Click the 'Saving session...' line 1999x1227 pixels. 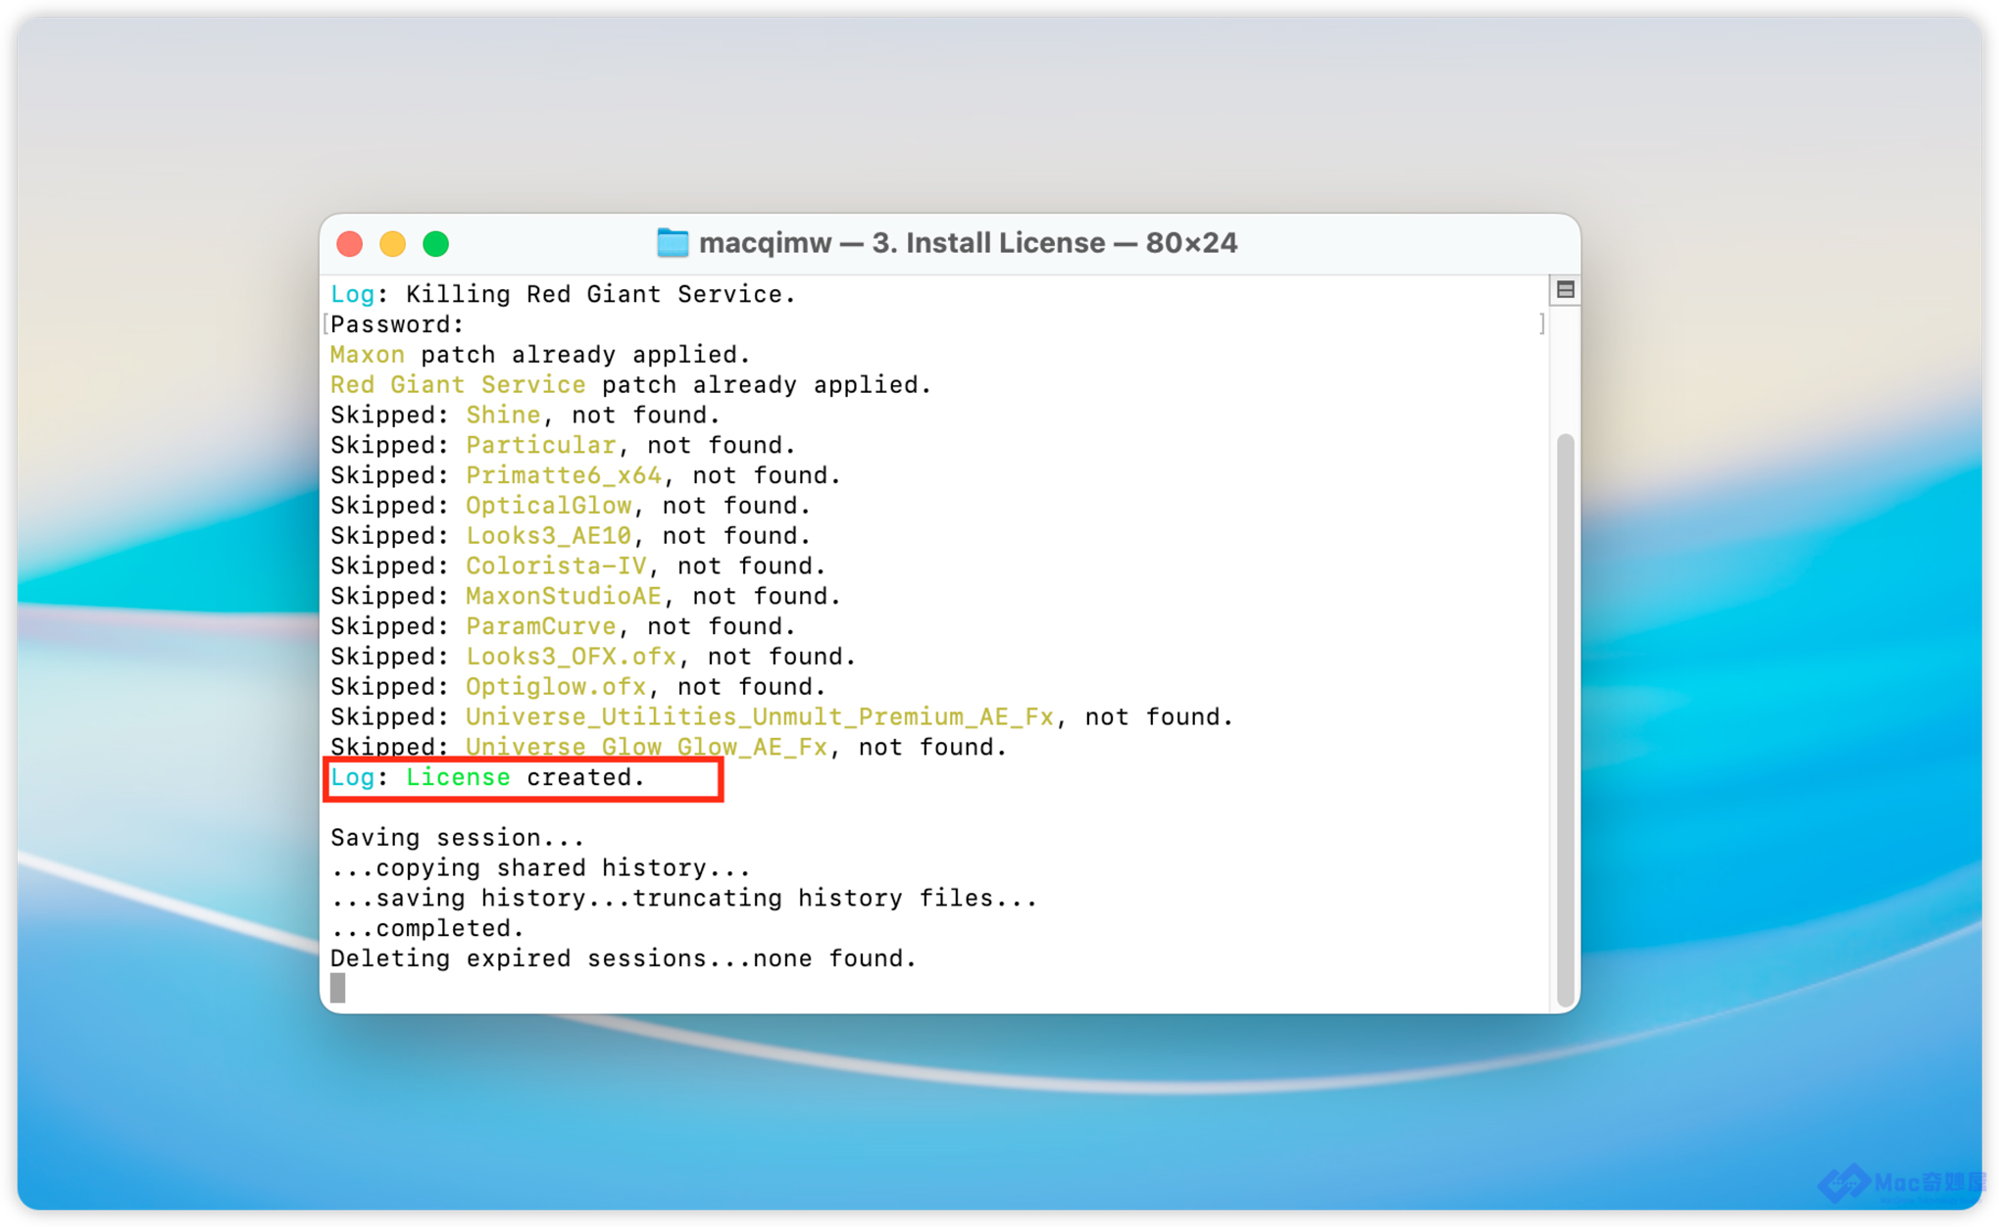click(x=457, y=838)
